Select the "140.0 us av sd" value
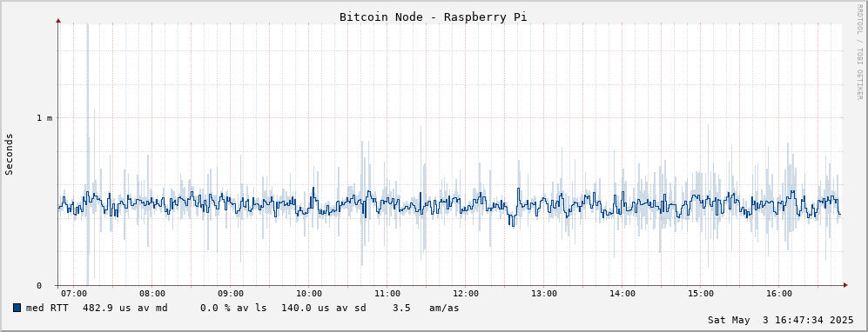The image size is (868, 332). [x=323, y=308]
